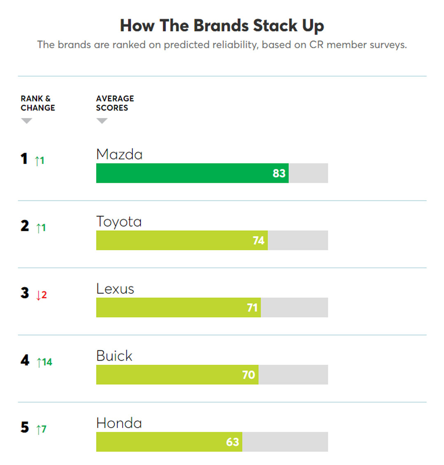The height and width of the screenshot is (465, 444).
Task: Click Lexus's red down-arrow rank change
Action: (x=42, y=295)
